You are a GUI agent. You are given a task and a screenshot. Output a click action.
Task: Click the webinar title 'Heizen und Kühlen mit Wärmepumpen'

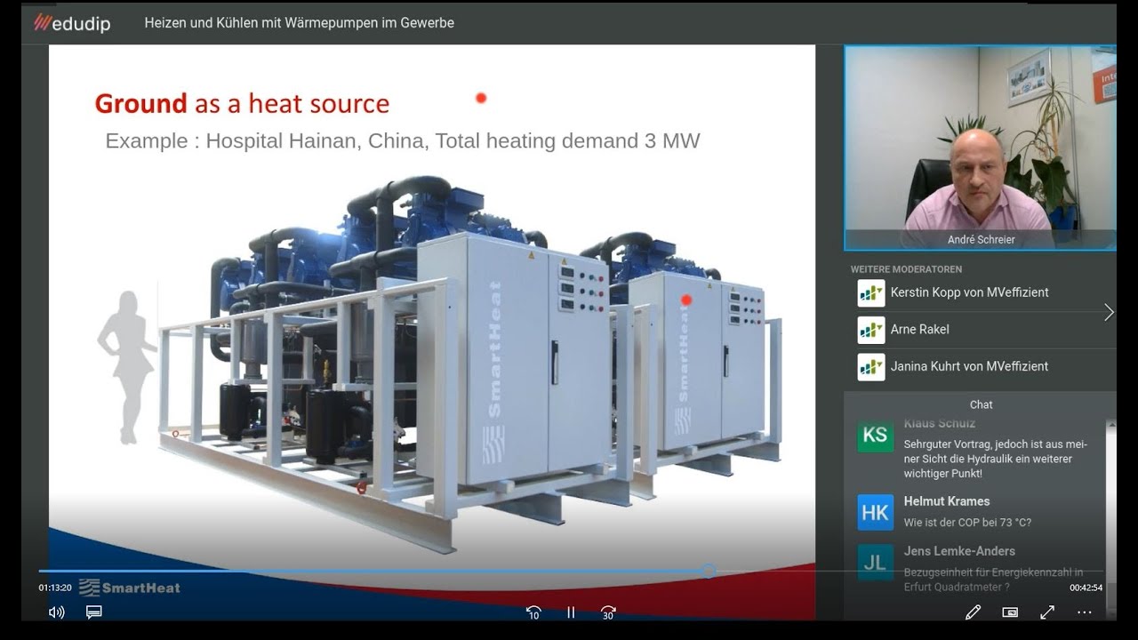click(x=299, y=23)
